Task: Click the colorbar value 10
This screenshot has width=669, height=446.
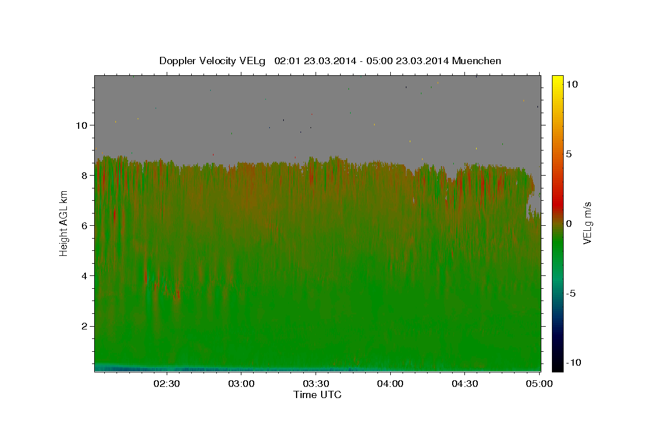Action: click(x=571, y=84)
